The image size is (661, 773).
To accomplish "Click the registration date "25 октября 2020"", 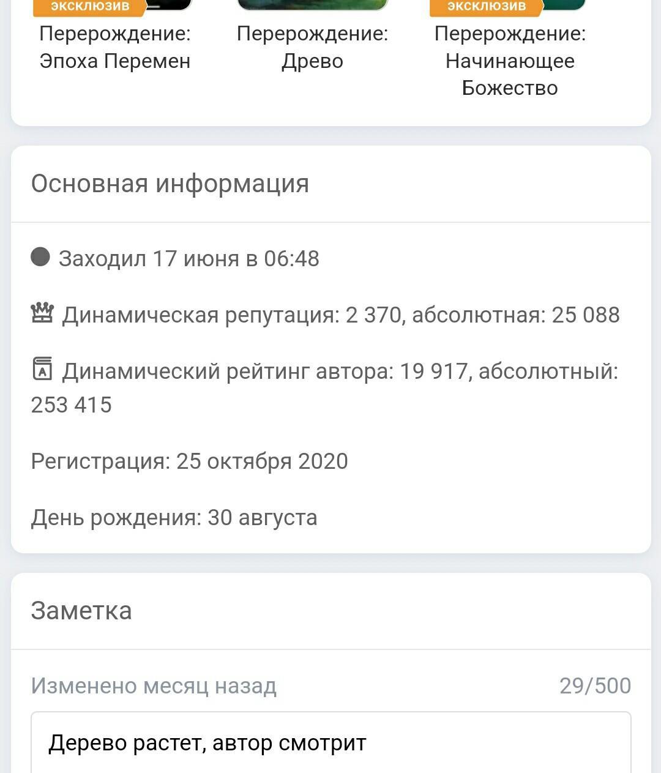I will click(x=262, y=461).
